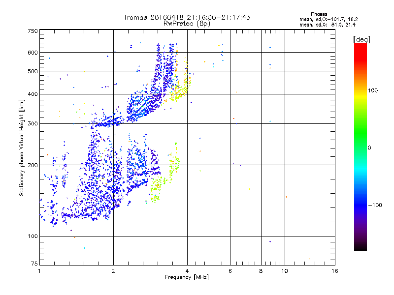Click the y-axis '600' tick label

coord(33,53)
